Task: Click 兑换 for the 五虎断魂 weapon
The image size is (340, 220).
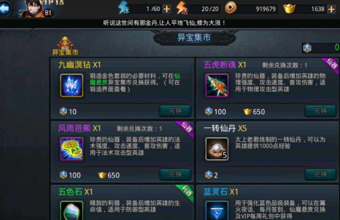Action: click(x=320, y=111)
